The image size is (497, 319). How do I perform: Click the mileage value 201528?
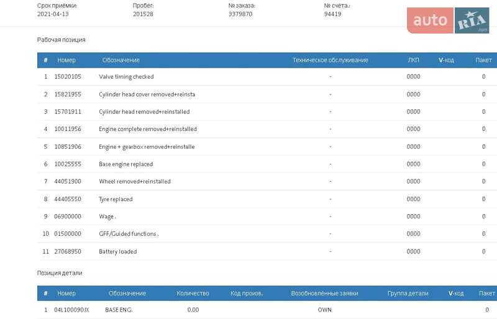coord(143,14)
